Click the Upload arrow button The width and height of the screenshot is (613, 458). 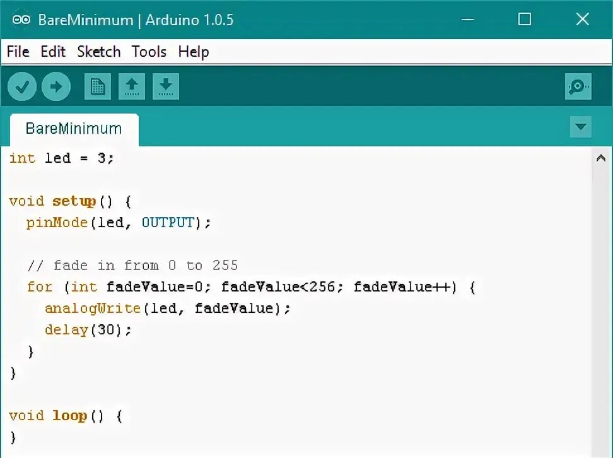[x=56, y=86]
